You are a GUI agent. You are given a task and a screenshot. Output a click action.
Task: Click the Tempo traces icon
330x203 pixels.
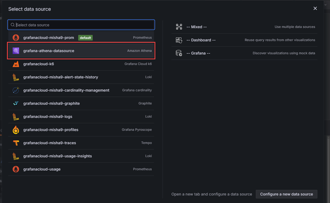[x=16, y=143]
